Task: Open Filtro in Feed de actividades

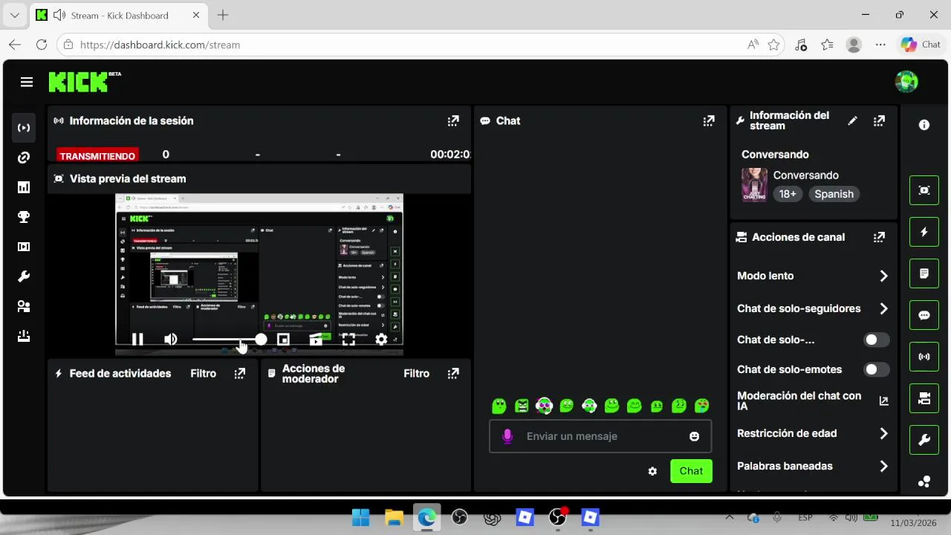Action: pyautogui.click(x=204, y=374)
